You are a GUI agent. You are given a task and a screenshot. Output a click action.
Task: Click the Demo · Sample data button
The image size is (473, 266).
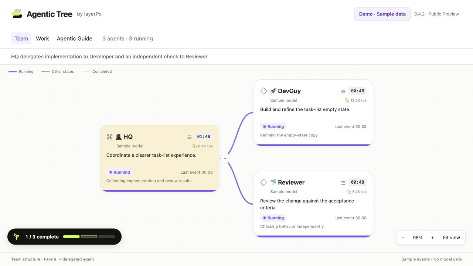(x=382, y=14)
